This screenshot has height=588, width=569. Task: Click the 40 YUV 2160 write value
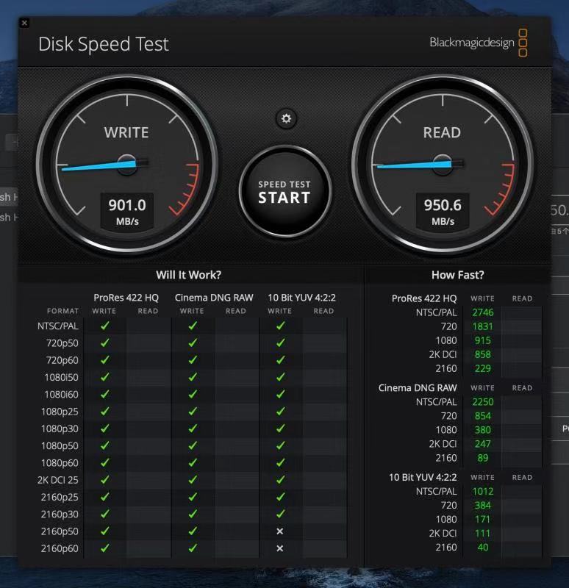[483, 547]
